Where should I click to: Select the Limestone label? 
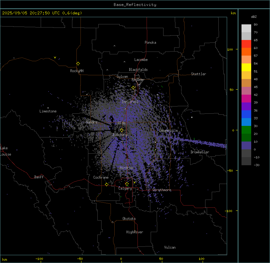point(48,111)
